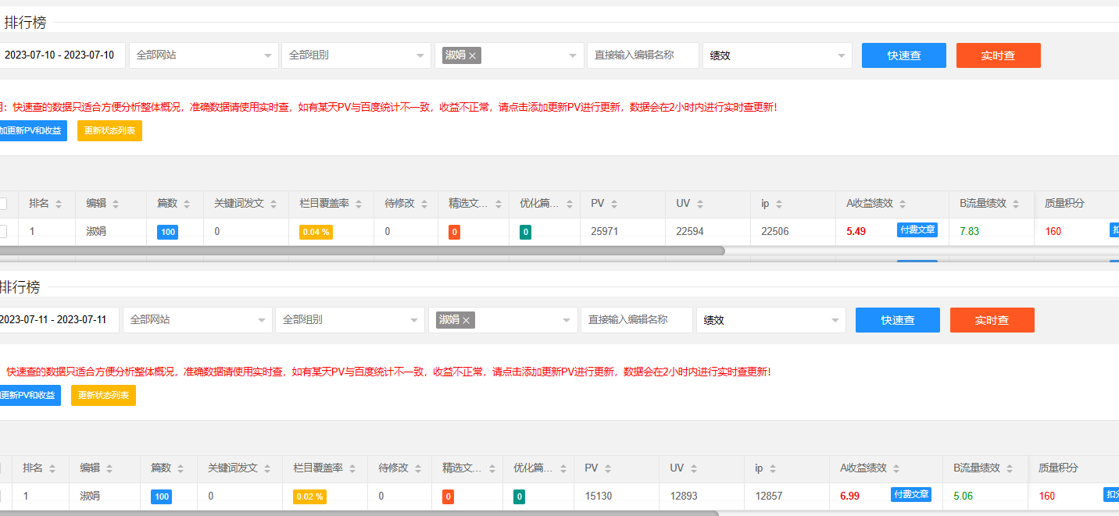Click the 付费文章 badge beside 5.49

pos(917,230)
